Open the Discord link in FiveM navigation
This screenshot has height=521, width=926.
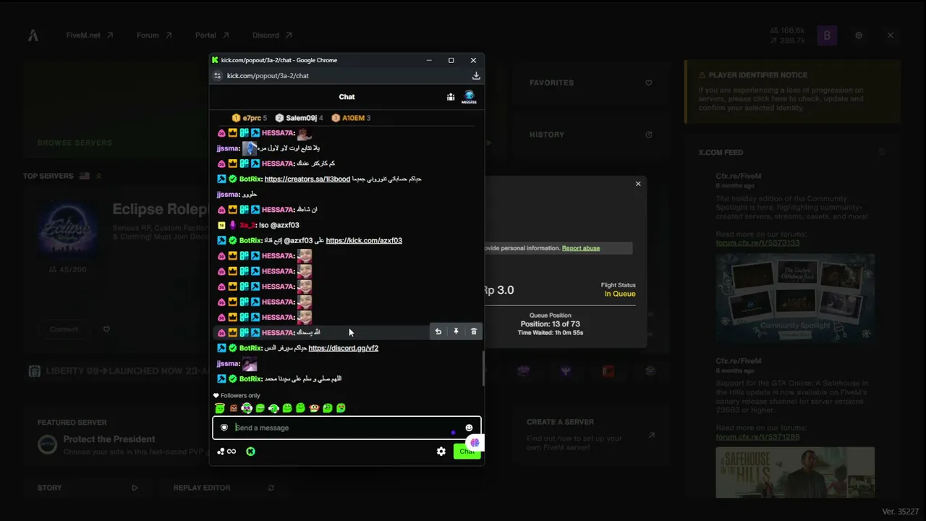(x=272, y=35)
